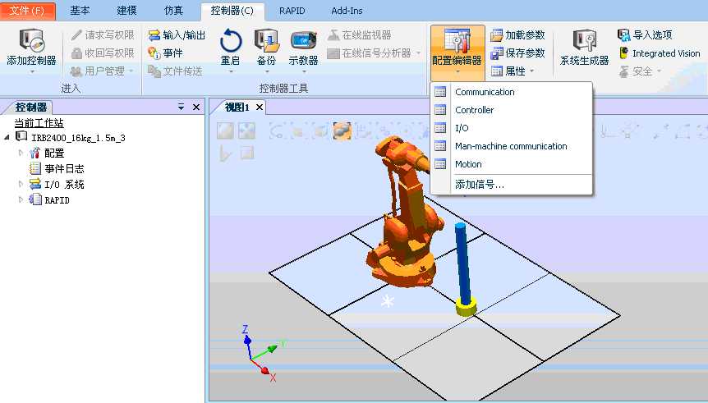Screen dimensions: 708x403
Task: Click the 添加控制器 icon
Action: click(31, 39)
